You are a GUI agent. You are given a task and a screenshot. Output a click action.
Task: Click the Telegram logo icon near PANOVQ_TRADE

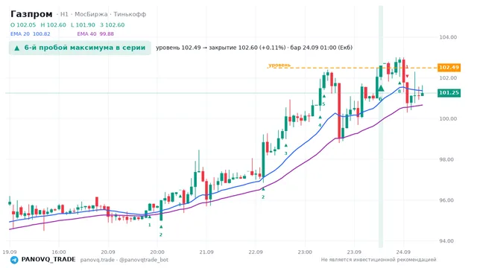[x=14, y=260]
